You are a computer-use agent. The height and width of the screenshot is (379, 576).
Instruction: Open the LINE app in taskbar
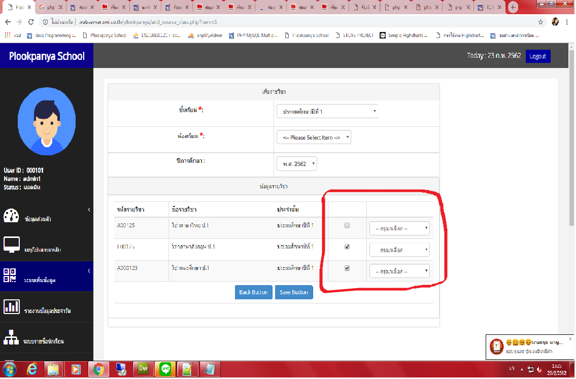[x=165, y=369]
